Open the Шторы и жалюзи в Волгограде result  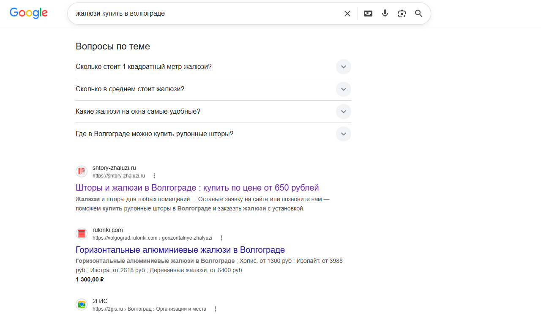(197, 188)
